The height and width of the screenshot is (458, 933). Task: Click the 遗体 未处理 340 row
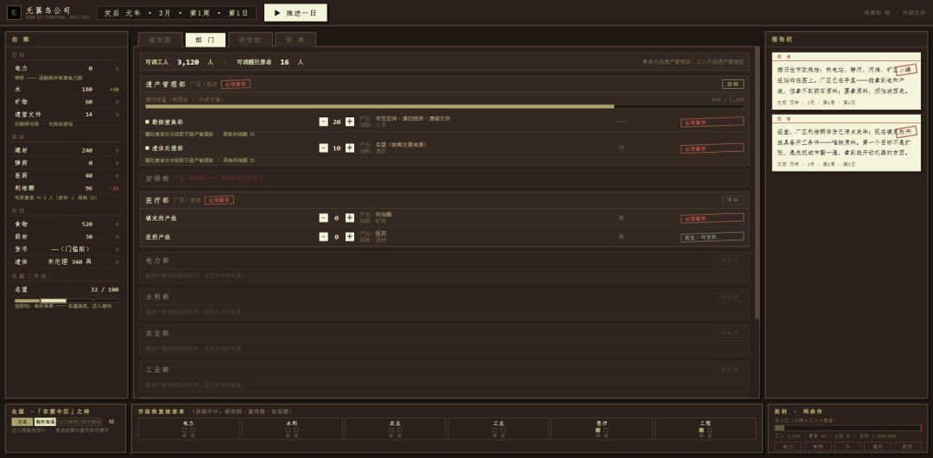tap(67, 261)
